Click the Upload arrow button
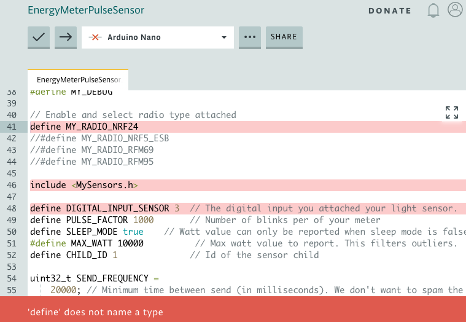 [x=65, y=37]
